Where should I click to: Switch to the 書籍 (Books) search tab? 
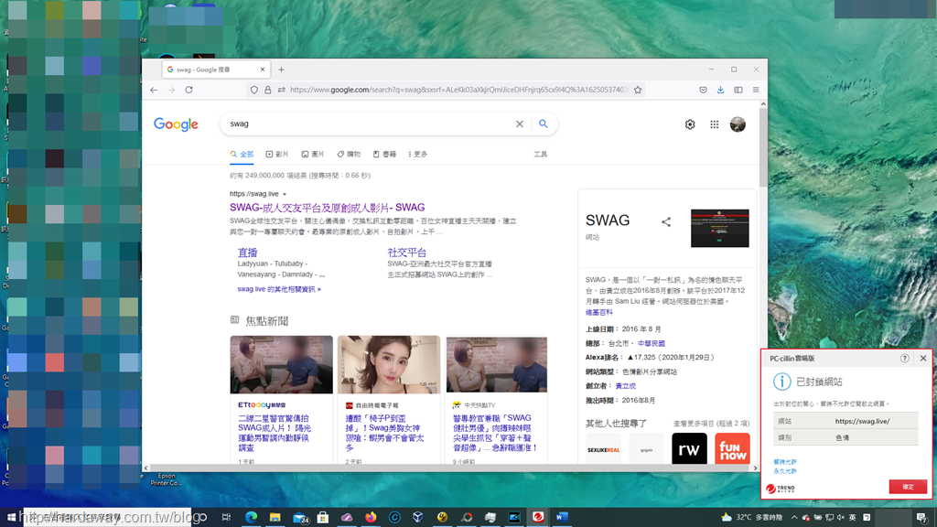click(385, 154)
